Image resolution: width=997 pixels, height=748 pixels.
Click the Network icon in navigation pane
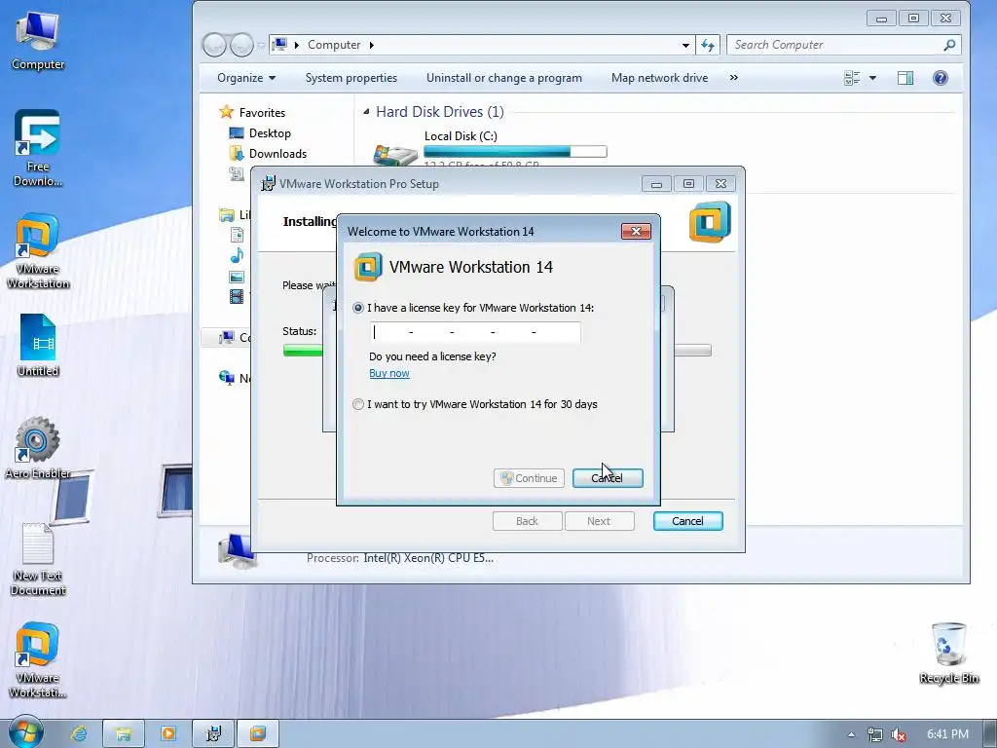point(226,378)
